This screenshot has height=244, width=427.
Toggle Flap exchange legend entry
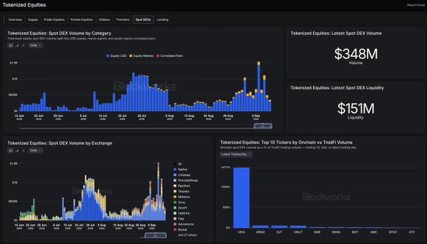(179, 219)
